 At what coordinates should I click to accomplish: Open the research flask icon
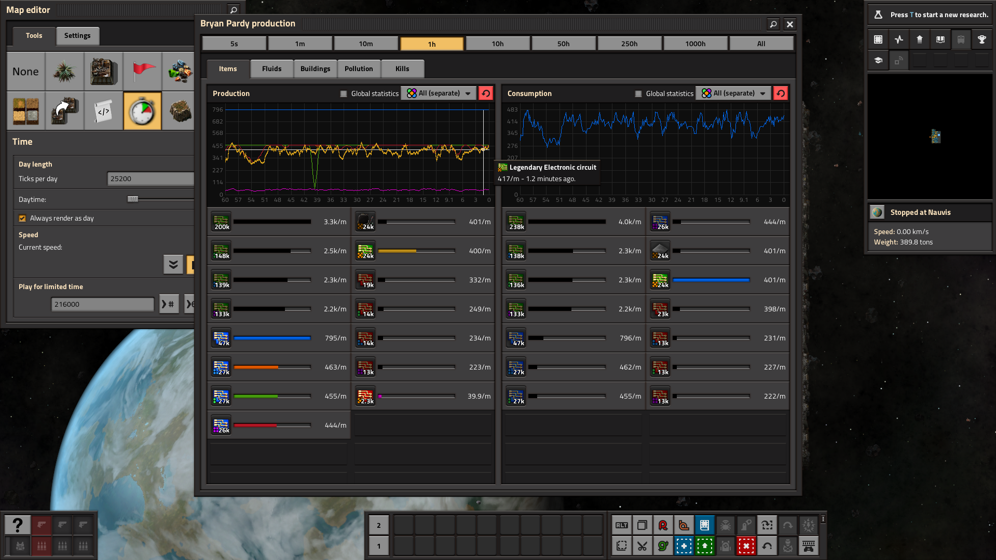point(878,15)
